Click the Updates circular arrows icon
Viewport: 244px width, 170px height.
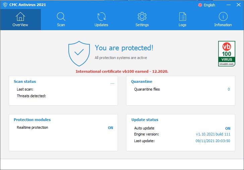click(102, 16)
